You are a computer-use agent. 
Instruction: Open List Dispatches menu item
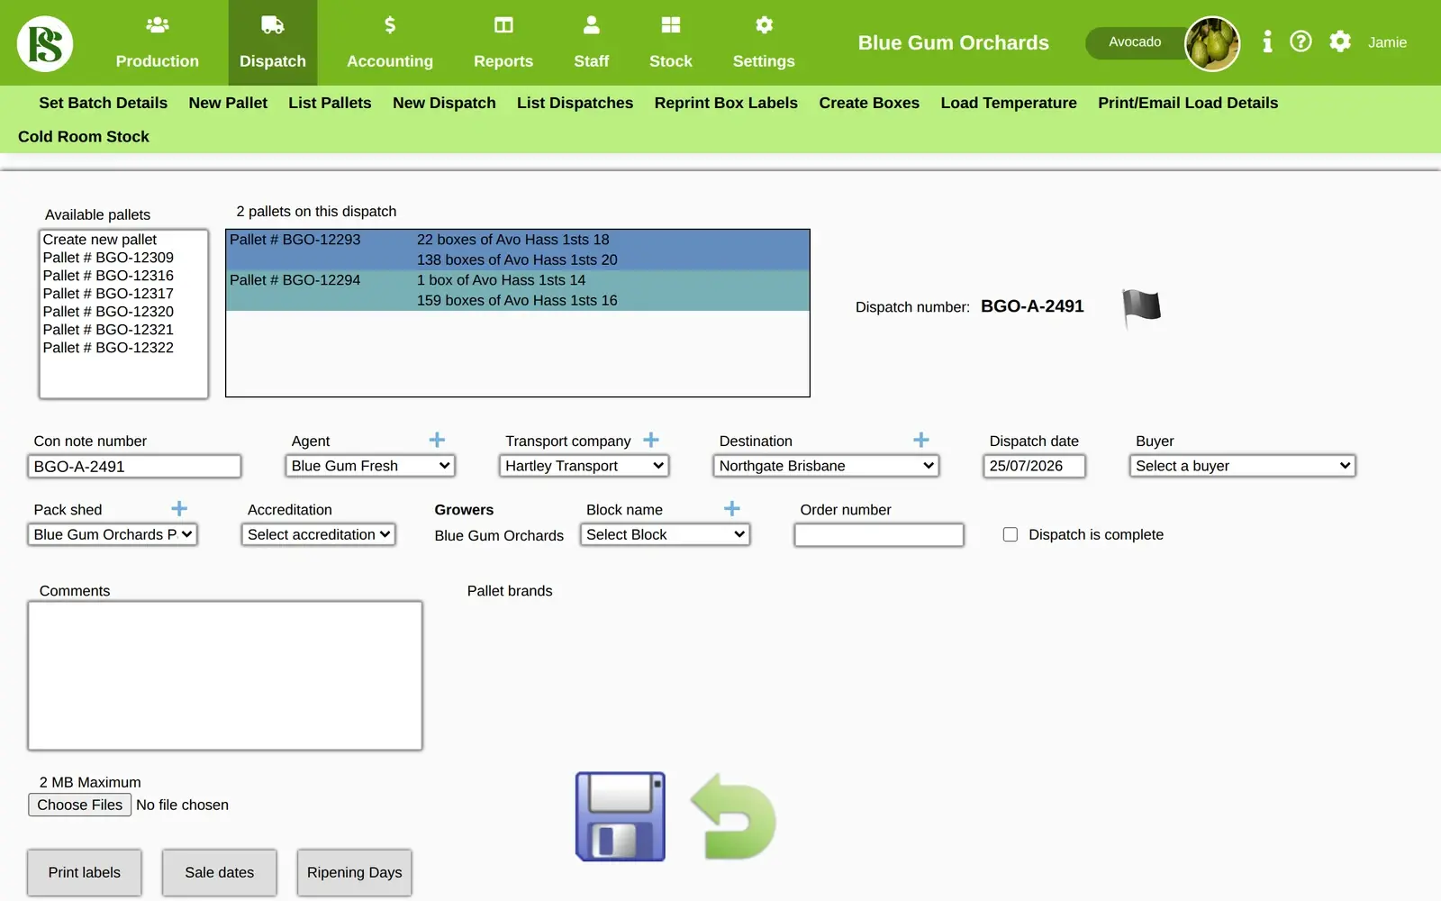pos(575,103)
